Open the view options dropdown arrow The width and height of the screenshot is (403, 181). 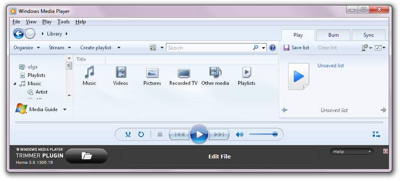pos(162,48)
